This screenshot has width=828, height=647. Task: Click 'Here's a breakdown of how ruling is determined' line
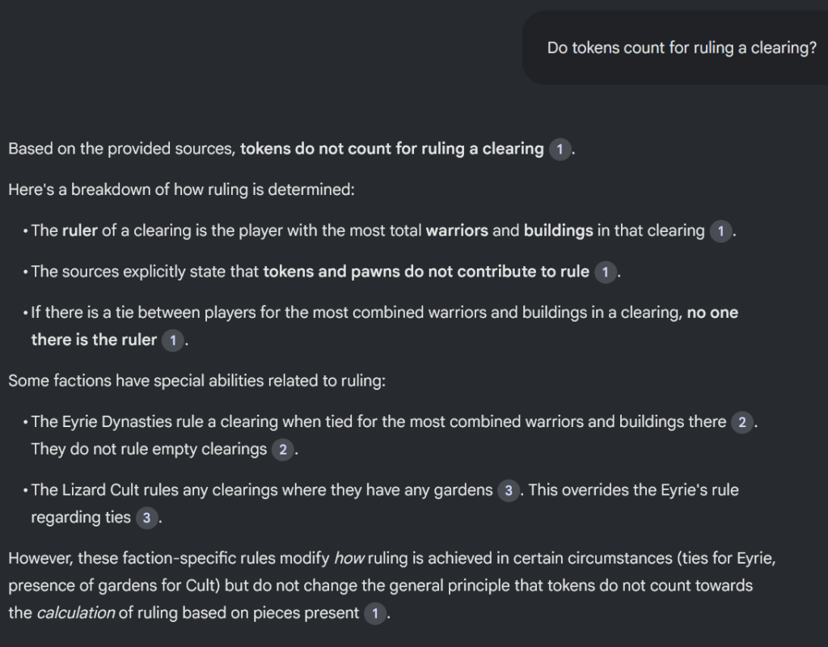coord(182,189)
